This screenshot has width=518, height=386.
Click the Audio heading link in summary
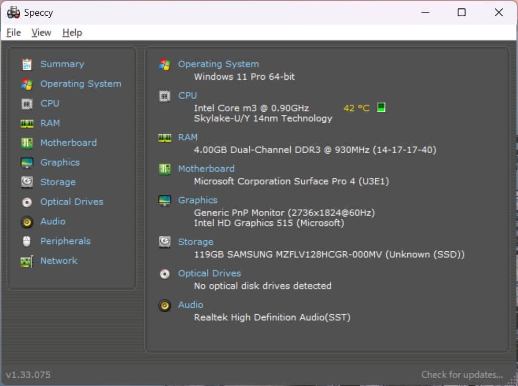point(191,305)
